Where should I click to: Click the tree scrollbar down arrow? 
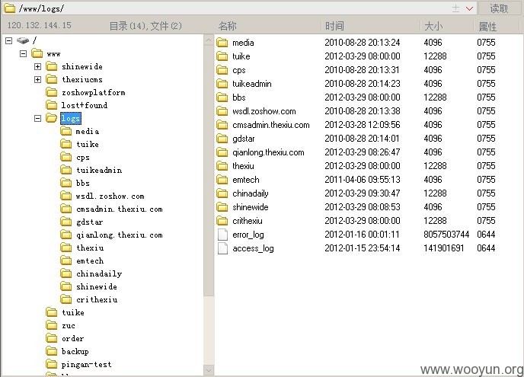tap(209, 370)
